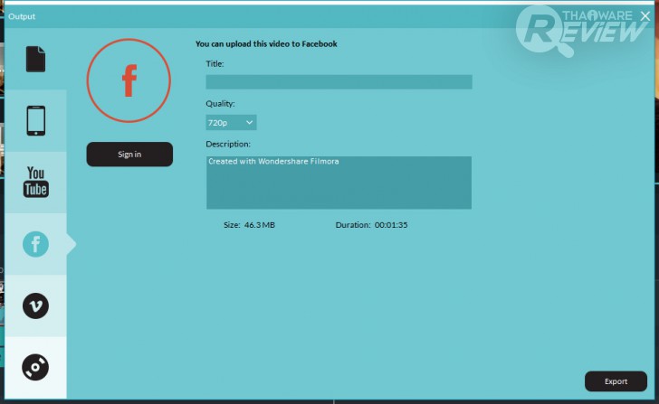Click the Duration 00:01:35 value

point(391,225)
